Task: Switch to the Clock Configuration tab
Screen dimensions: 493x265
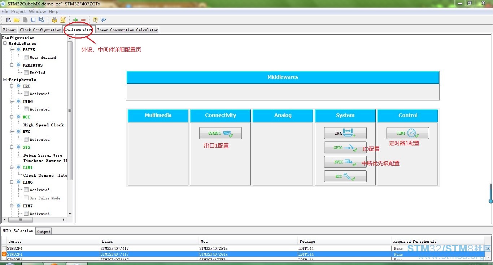Action: click(x=40, y=30)
